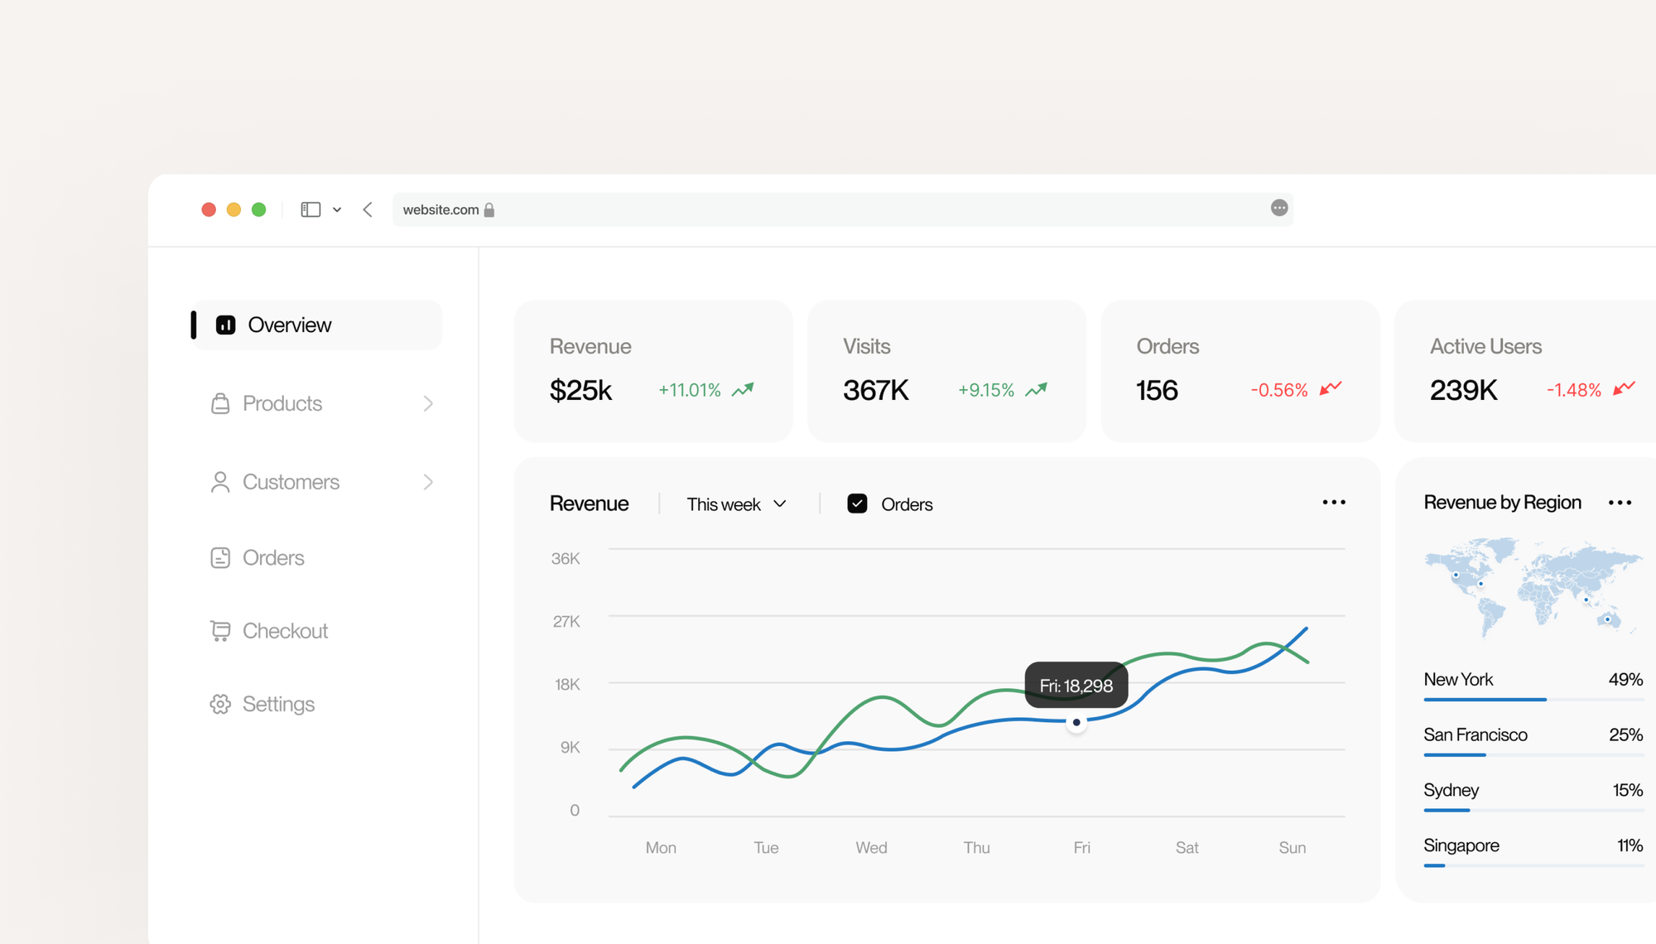This screenshot has width=1656, height=944.
Task: Select the 367K visits value
Action: pyautogui.click(x=876, y=390)
